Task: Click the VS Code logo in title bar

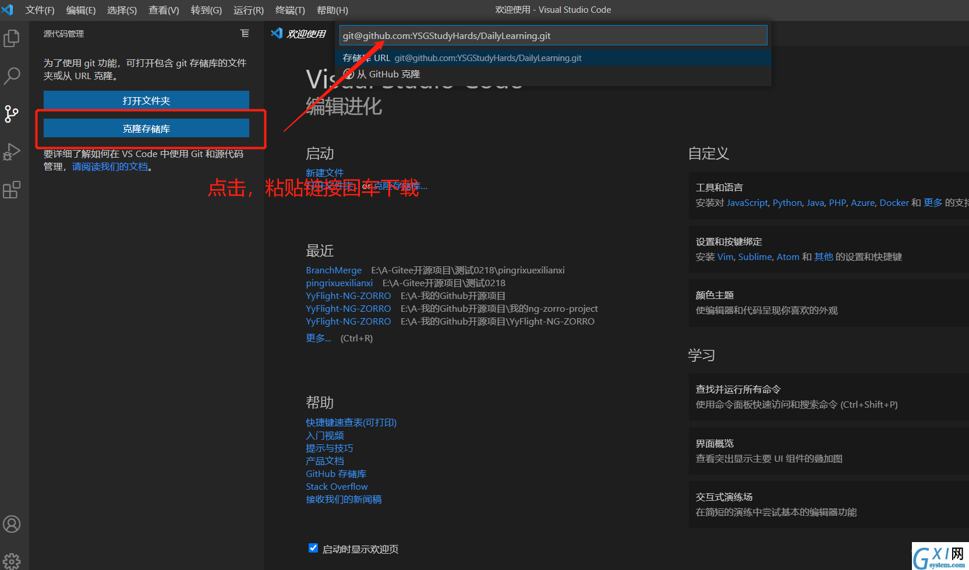Action: point(8,10)
